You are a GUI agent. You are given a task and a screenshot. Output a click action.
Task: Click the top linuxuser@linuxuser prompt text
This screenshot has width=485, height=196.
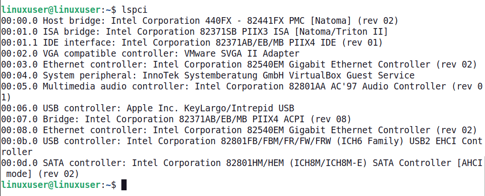coord(51,10)
